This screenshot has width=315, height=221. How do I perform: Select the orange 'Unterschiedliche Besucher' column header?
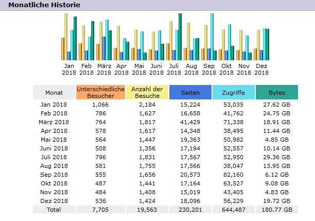(x=100, y=92)
